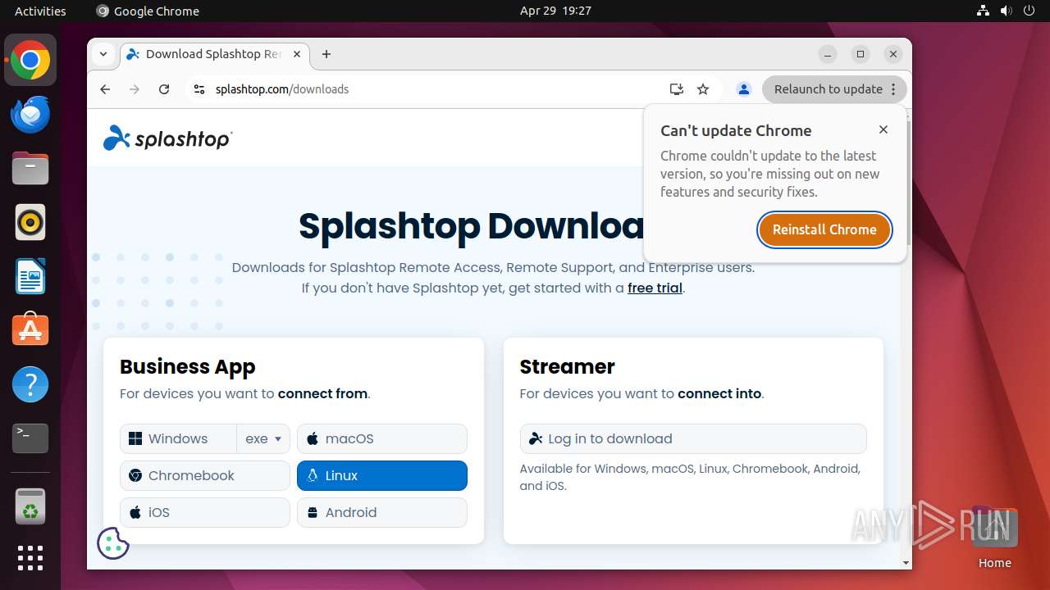Select the Linux download option
Screen dimensions: 1050x590
click(382, 475)
